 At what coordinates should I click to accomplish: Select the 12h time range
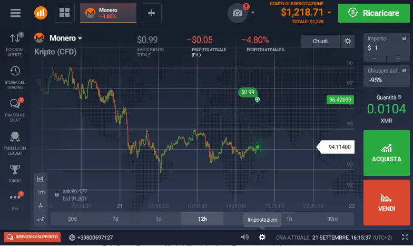click(202, 219)
